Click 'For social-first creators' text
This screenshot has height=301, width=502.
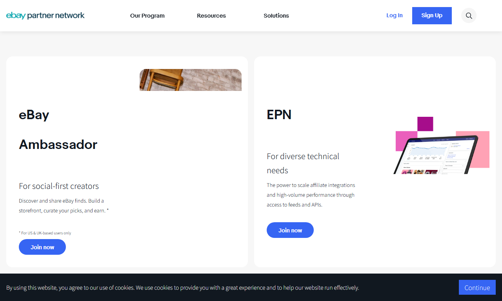pyautogui.click(x=59, y=186)
